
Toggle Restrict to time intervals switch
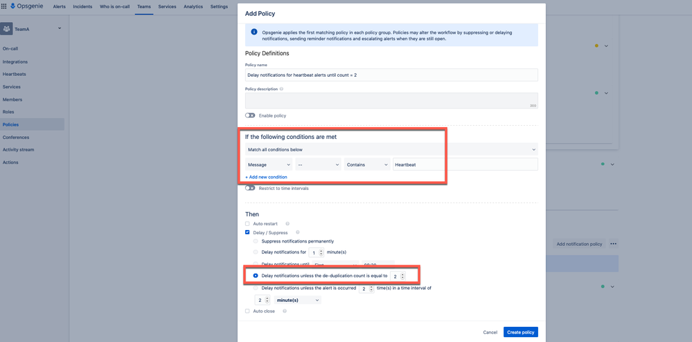pyautogui.click(x=250, y=188)
